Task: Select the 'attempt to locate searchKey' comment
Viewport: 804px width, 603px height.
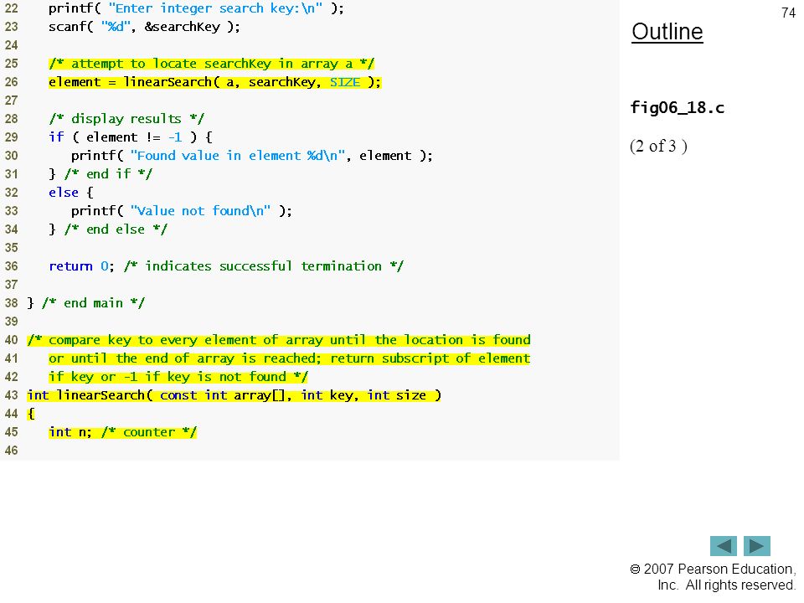Action: [212, 64]
